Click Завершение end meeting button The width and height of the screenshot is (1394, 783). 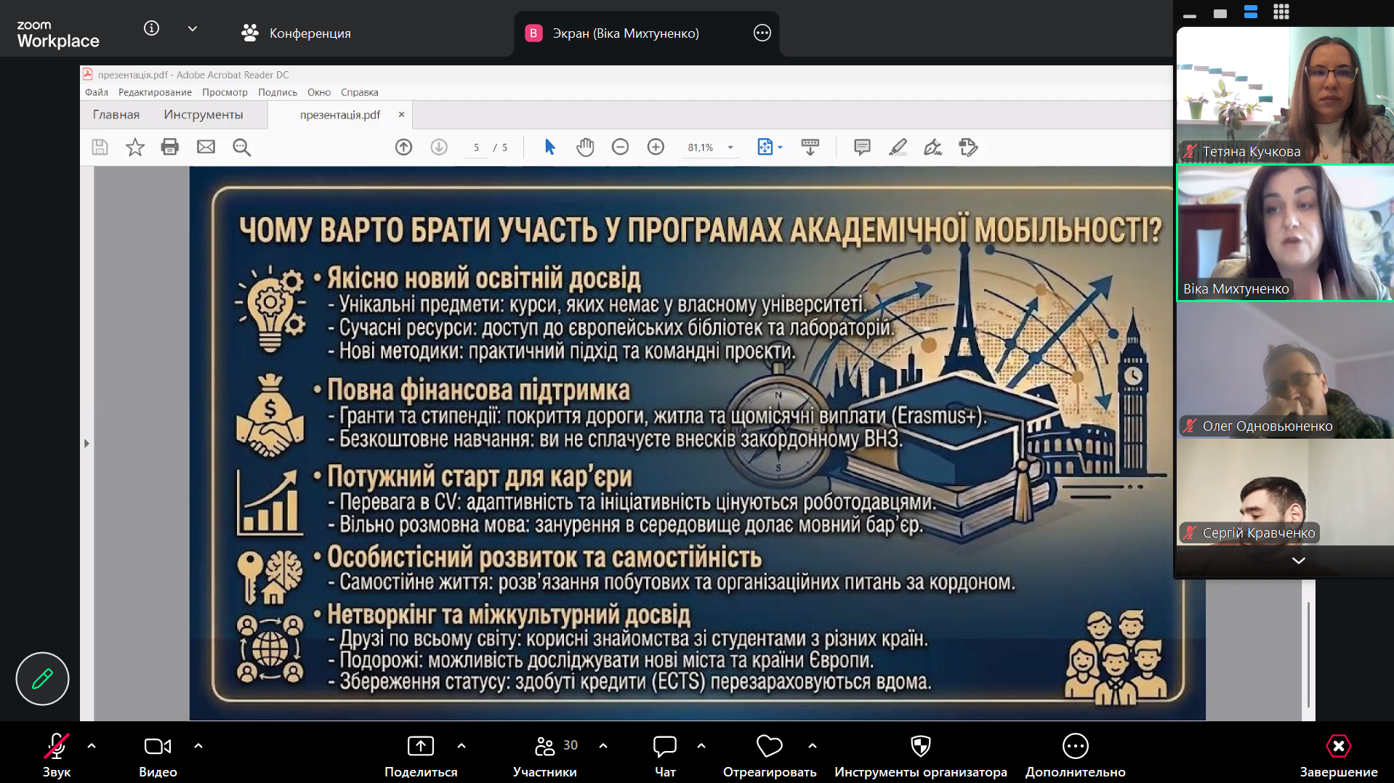coord(1338,755)
